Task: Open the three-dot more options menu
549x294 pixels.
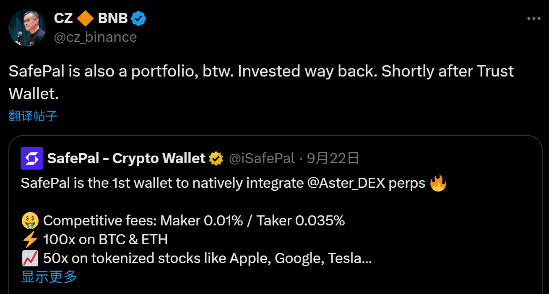Action: pyautogui.click(x=533, y=19)
